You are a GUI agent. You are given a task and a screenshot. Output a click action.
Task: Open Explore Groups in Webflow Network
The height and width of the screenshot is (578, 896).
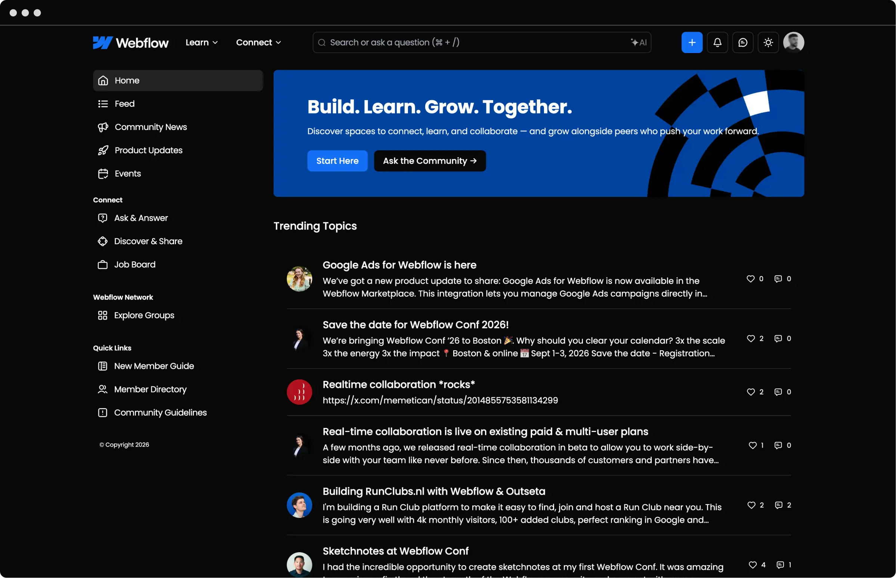[x=144, y=315]
